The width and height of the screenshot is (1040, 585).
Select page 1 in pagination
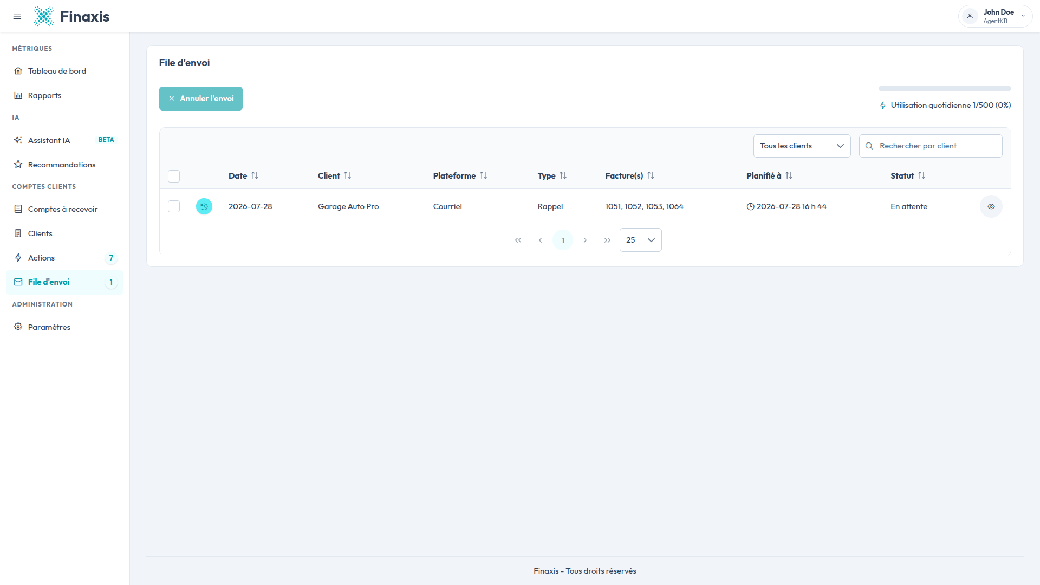pyautogui.click(x=563, y=240)
